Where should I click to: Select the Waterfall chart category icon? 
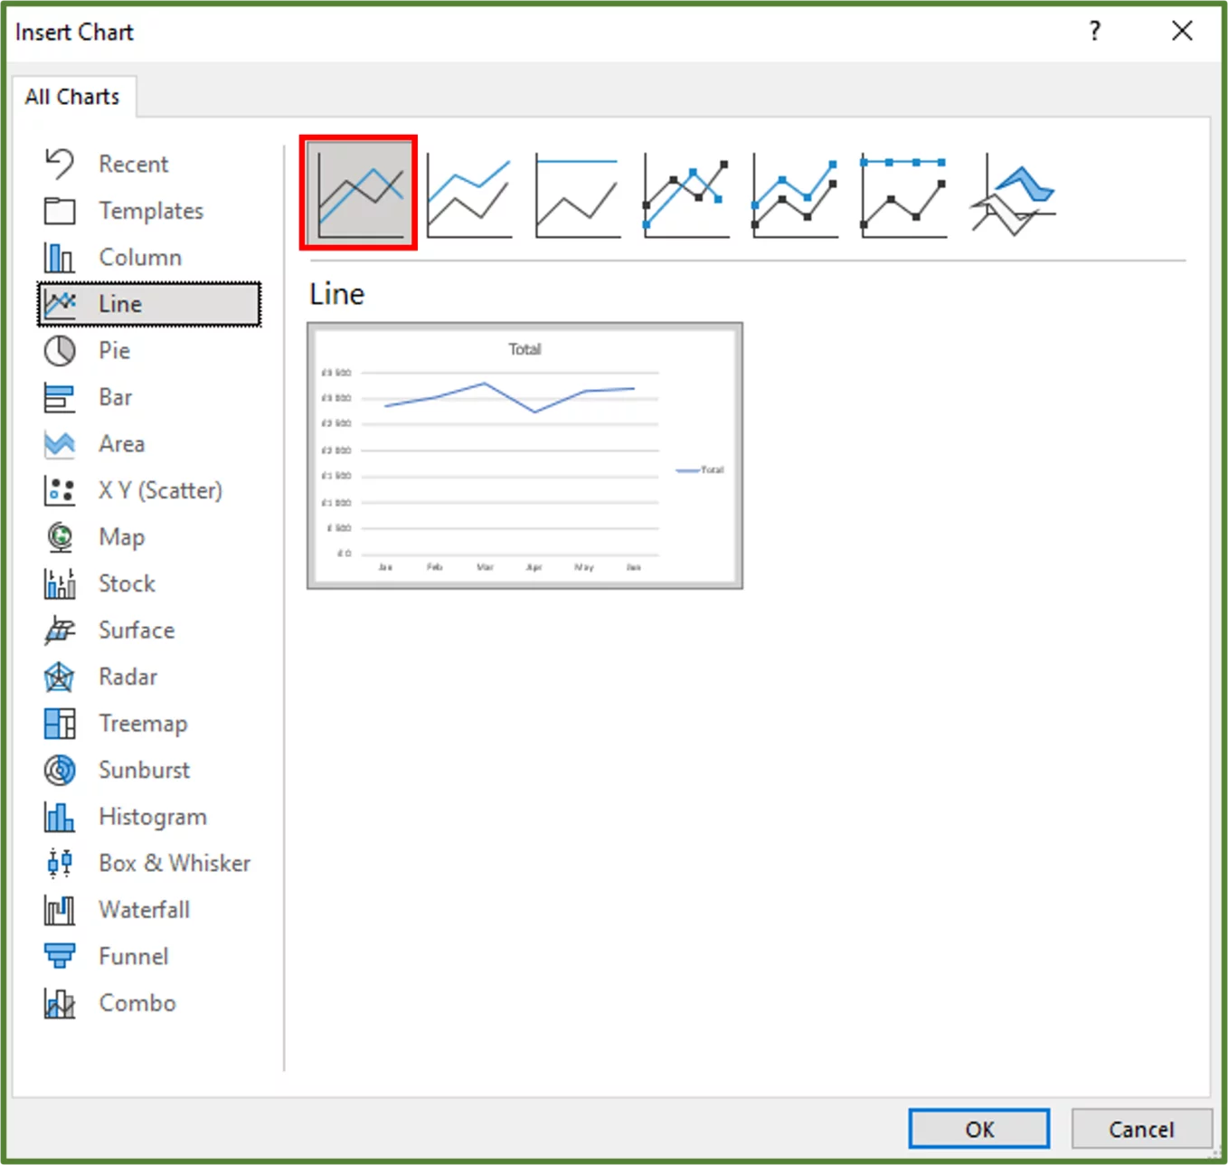(59, 910)
